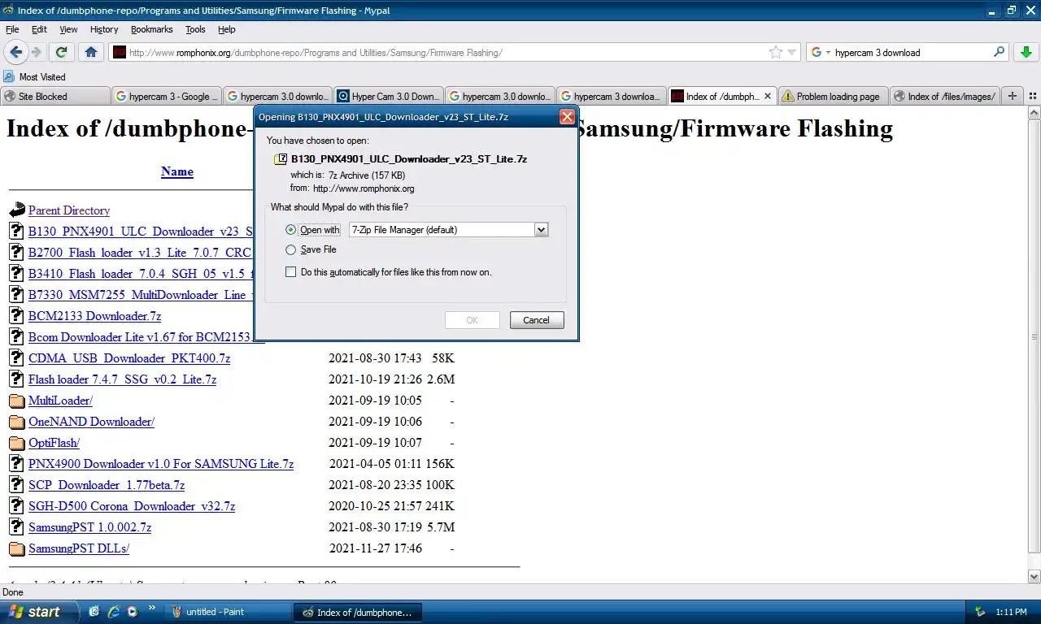
Task: Open the MultiLoader/ folder link
Action: click(60, 401)
